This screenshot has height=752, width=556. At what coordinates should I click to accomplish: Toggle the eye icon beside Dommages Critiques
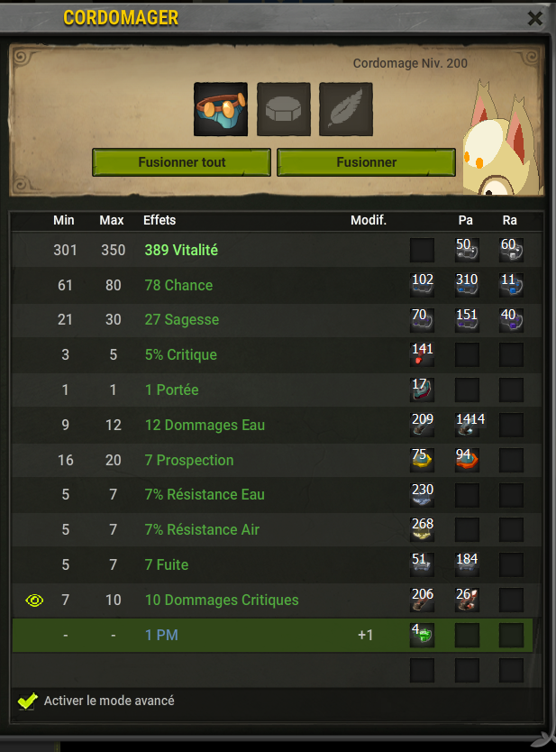coord(34,600)
